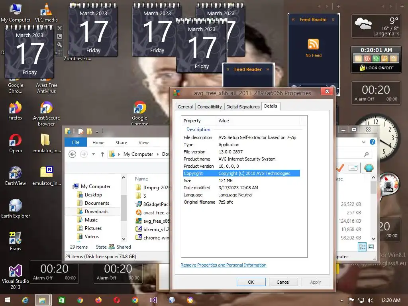
Task: Click the CPU meter gadget showing 38%
Action: click(x=389, y=183)
